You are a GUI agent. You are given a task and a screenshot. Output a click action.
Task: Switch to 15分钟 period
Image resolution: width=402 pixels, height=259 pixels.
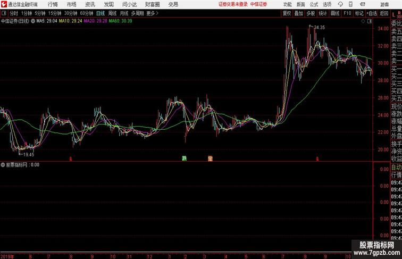[55, 13]
